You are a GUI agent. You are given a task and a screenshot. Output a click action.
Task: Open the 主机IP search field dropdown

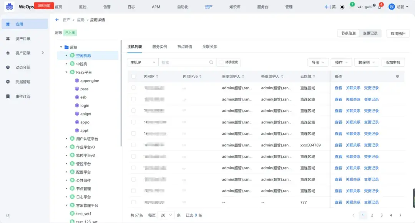click(x=143, y=62)
